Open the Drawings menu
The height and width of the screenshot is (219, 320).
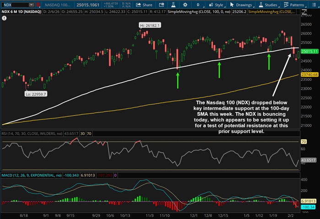tap(241, 5)
